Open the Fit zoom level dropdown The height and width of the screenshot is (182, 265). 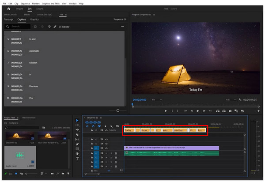[x=157, y=100]
